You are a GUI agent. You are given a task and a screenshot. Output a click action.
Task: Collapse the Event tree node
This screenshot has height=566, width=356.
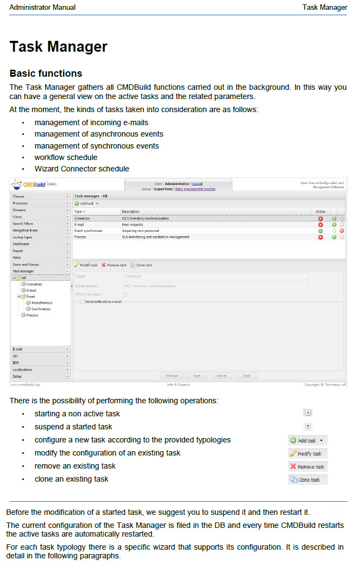click(x=18, y=297)
